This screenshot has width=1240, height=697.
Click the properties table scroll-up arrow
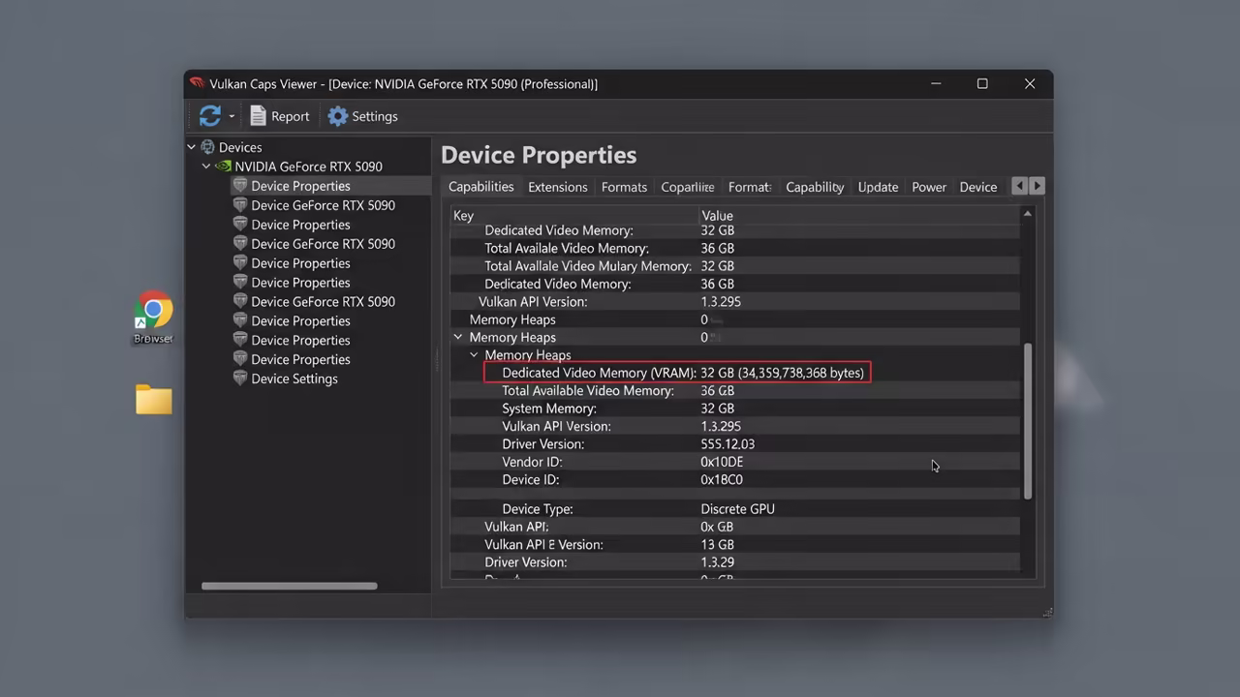pyautogui.click(x=1027, y=214)
